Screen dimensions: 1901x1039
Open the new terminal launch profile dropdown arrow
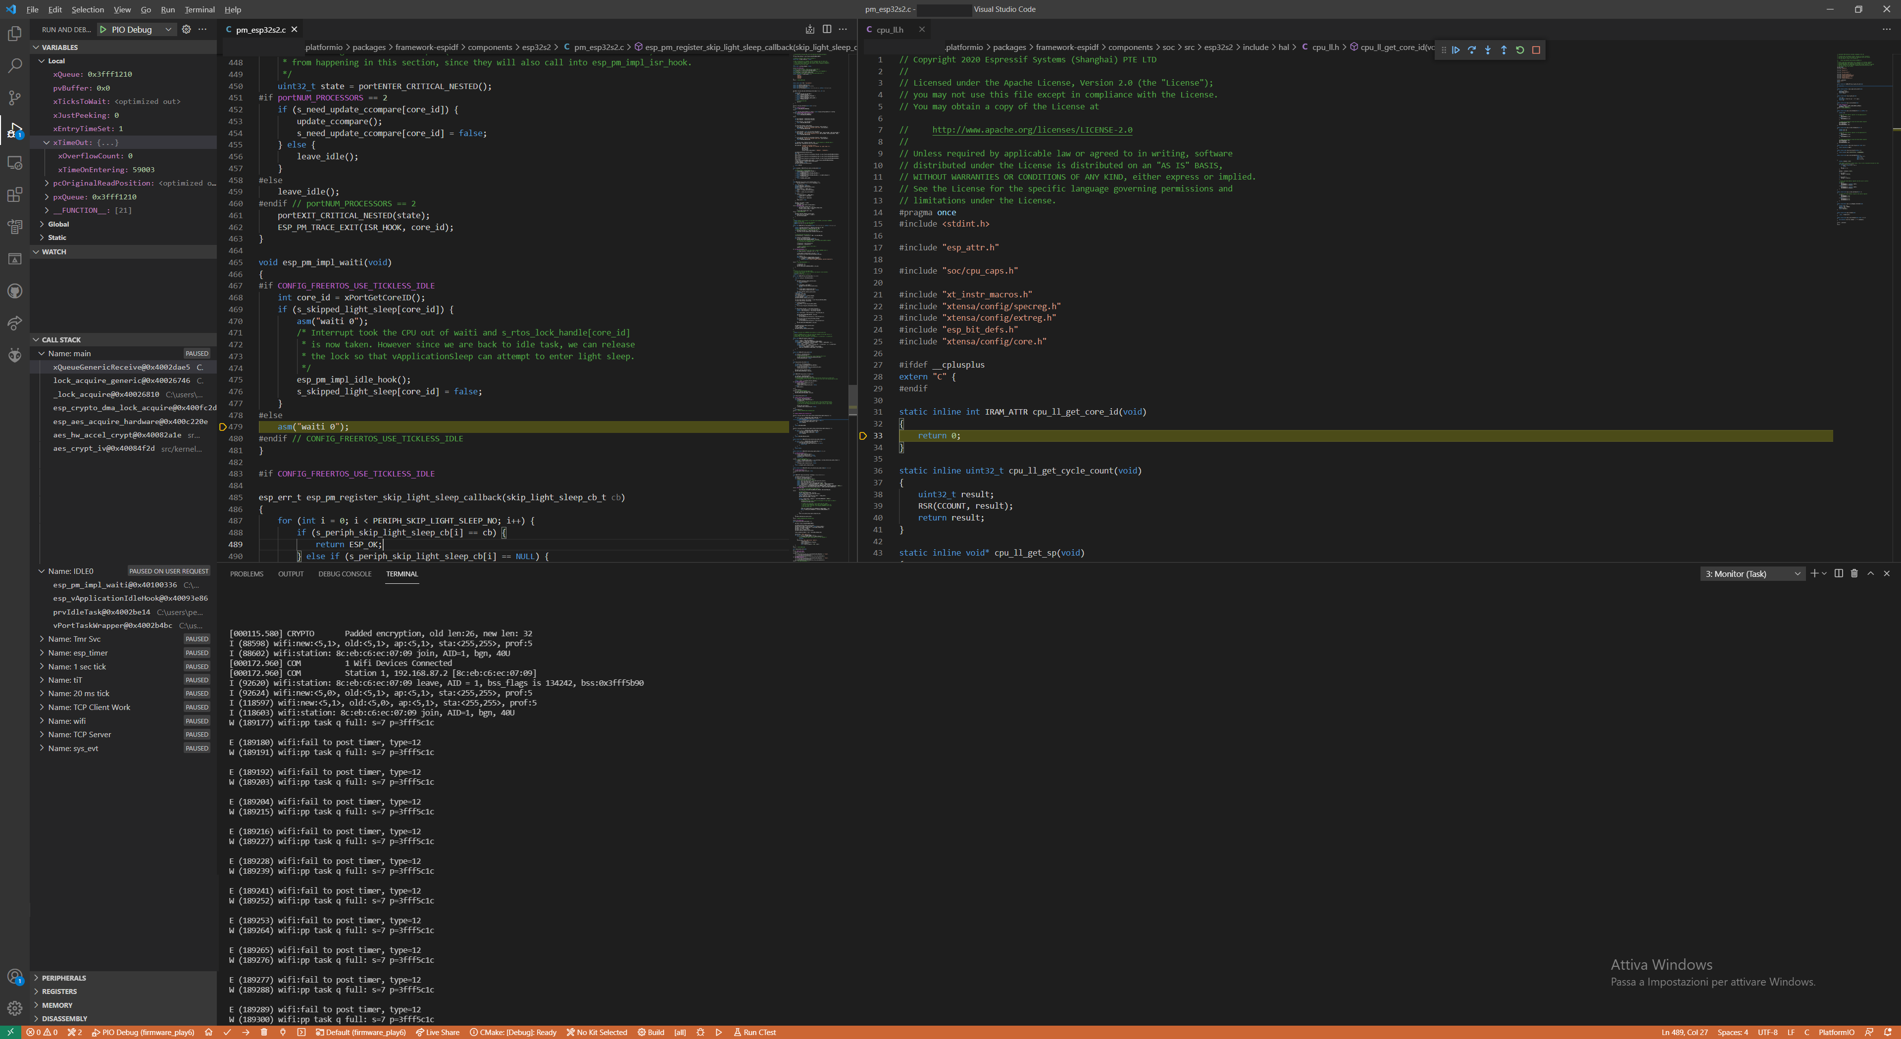1825,573
